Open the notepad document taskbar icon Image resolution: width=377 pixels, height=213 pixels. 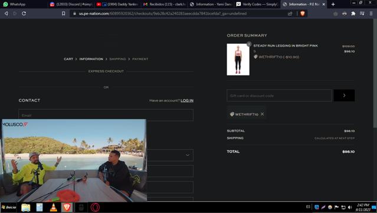(x=40, y=207)
